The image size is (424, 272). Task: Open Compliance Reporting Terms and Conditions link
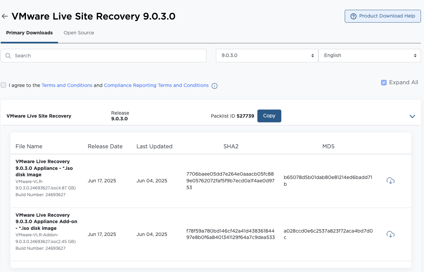156,86
